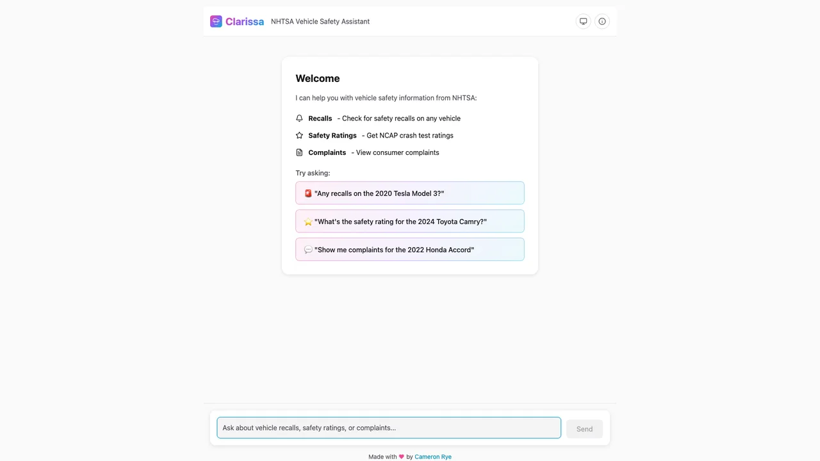Click the star icon beside Safety Ratings
Image resolution: width=820 pixels, height=461 pixels.
pos(299,135)
